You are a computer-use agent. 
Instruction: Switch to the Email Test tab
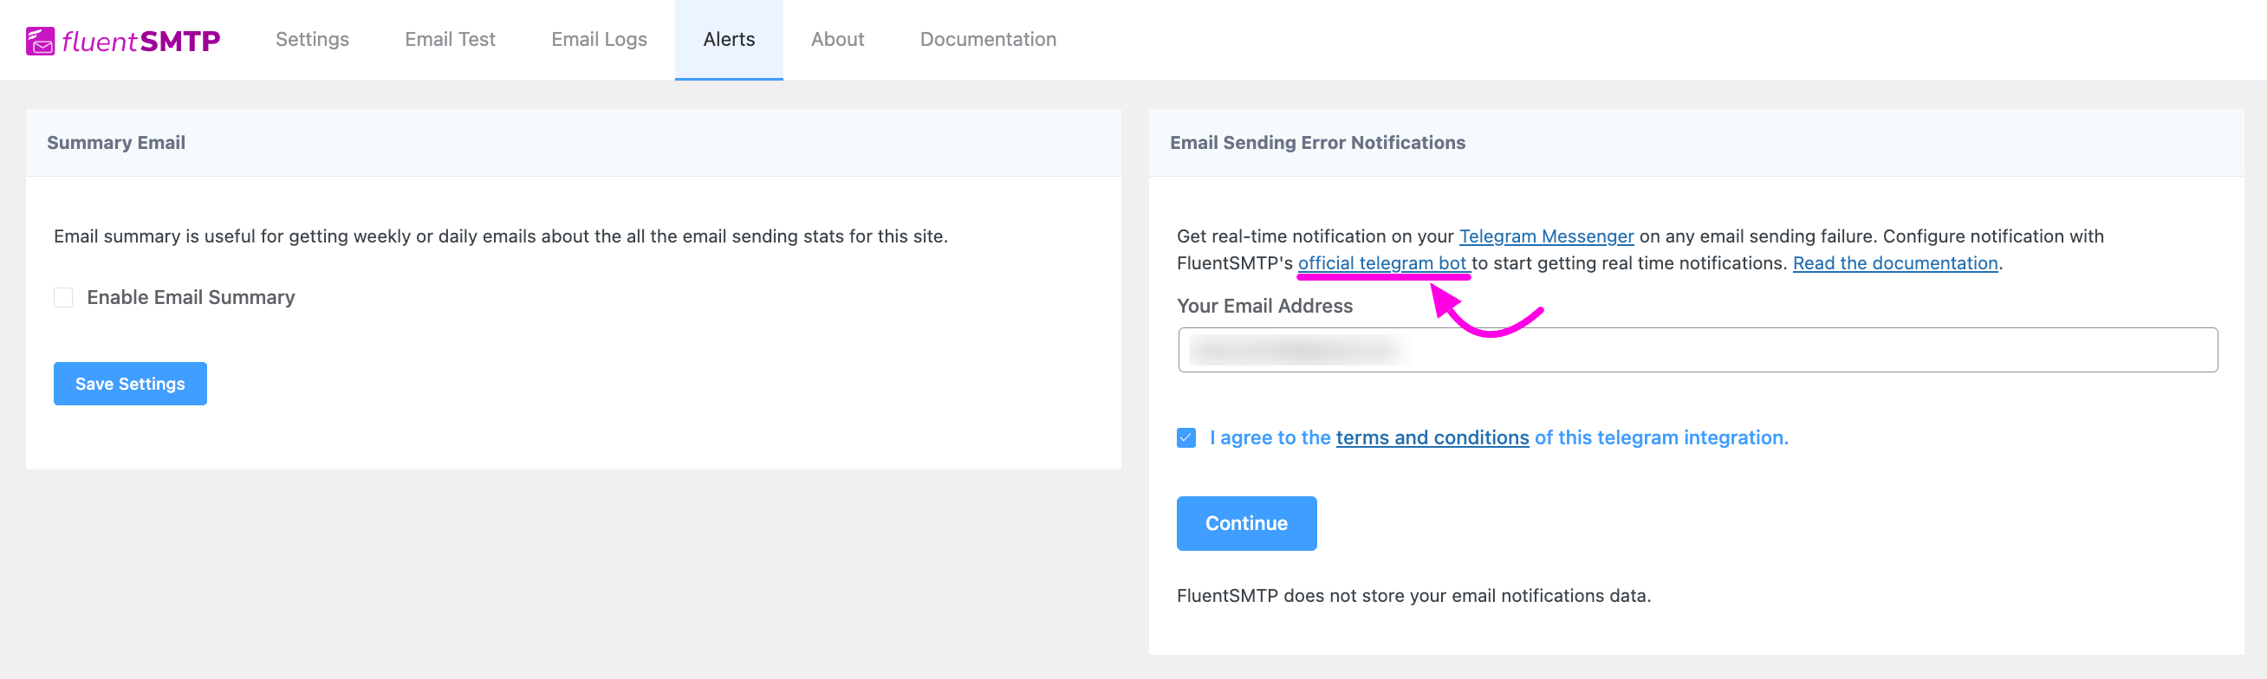450,40
